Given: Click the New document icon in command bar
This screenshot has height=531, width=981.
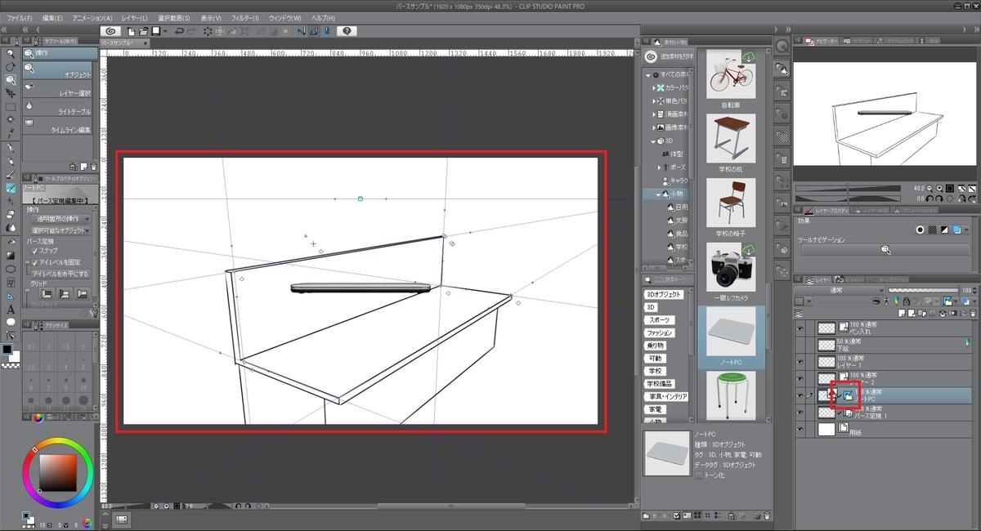Looking at the screenshot, I should click(131, 31).
